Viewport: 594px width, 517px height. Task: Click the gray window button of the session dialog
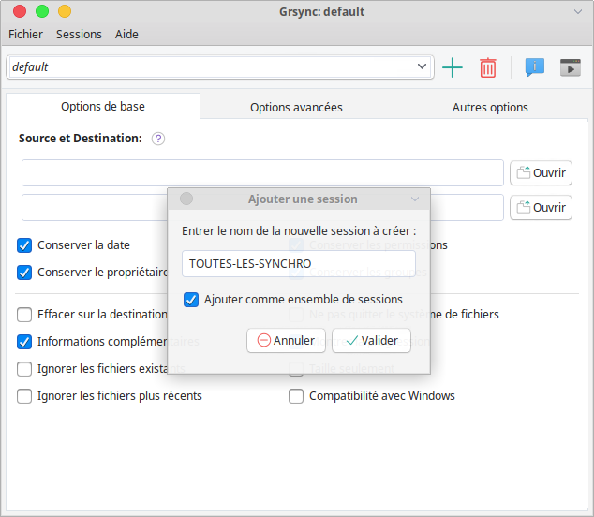pos(186,199)
